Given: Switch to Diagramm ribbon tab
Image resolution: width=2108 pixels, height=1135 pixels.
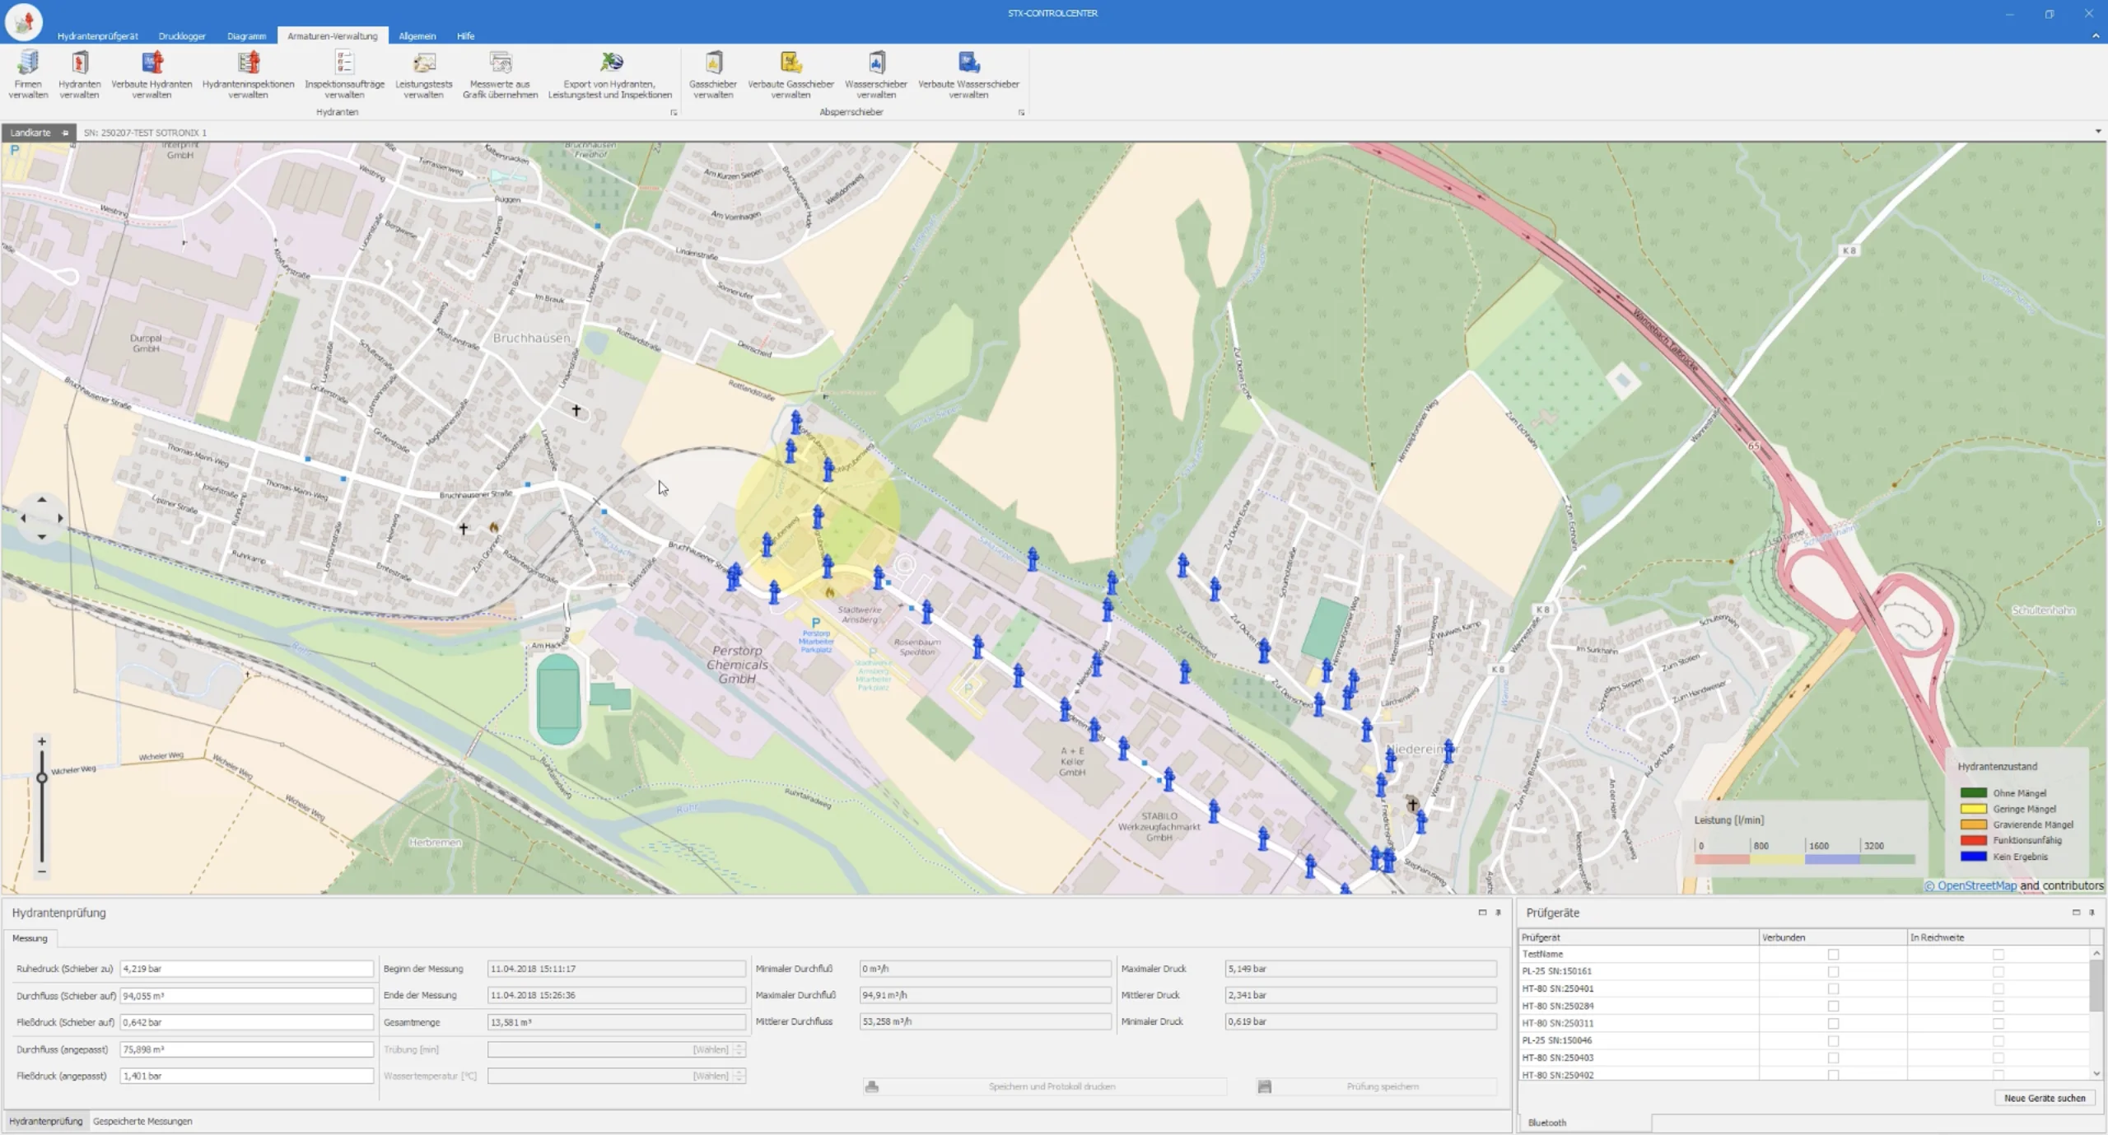Looking at the screenshot, I should pos(246,36).
